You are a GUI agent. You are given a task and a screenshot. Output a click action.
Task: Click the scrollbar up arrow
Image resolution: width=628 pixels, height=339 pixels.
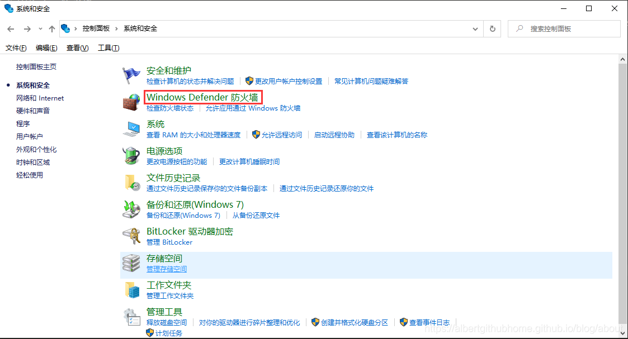tap(622, 59)
